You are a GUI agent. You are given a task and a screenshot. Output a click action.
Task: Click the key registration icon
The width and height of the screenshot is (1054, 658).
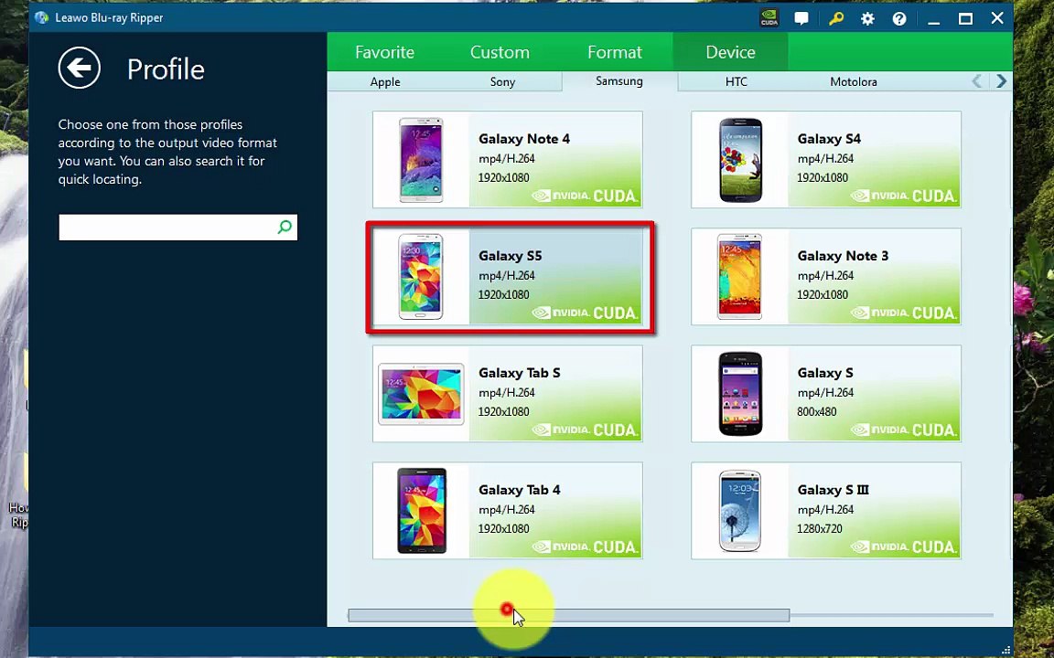click(x=835, y=18)
